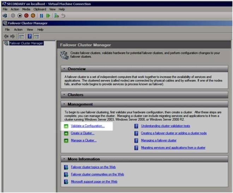
Task: Click the VM Snapshot toolbar icon
Action: (x=56, y=16)
